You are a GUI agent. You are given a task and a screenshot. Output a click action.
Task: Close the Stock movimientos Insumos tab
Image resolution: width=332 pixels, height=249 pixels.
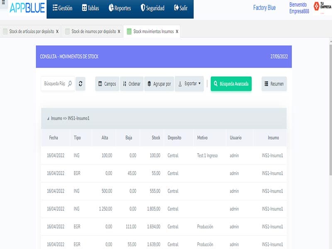[177, 32]
